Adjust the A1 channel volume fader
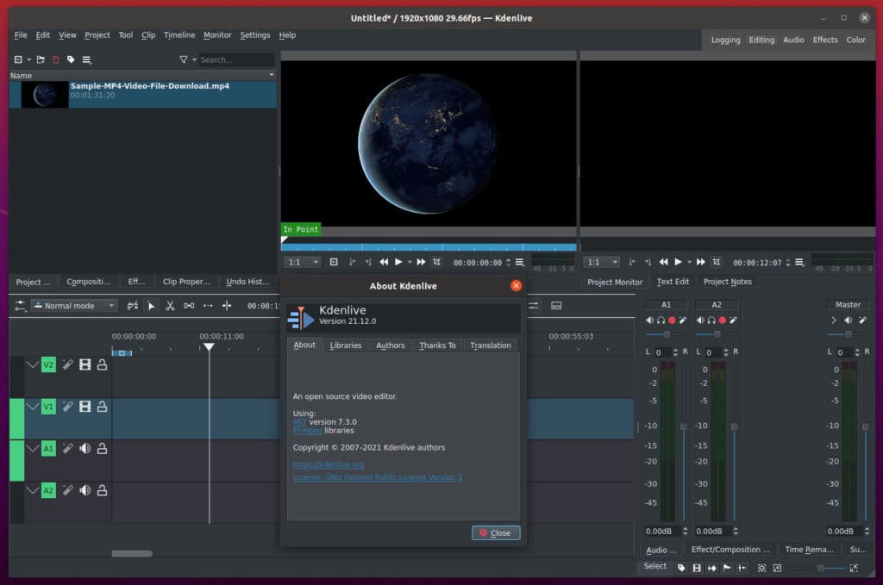 click(684, 427)
